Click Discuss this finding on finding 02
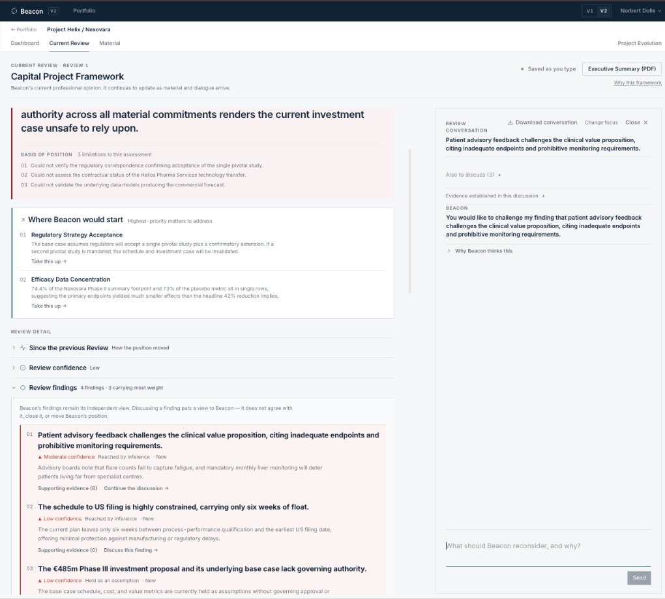 coord(130,550)
